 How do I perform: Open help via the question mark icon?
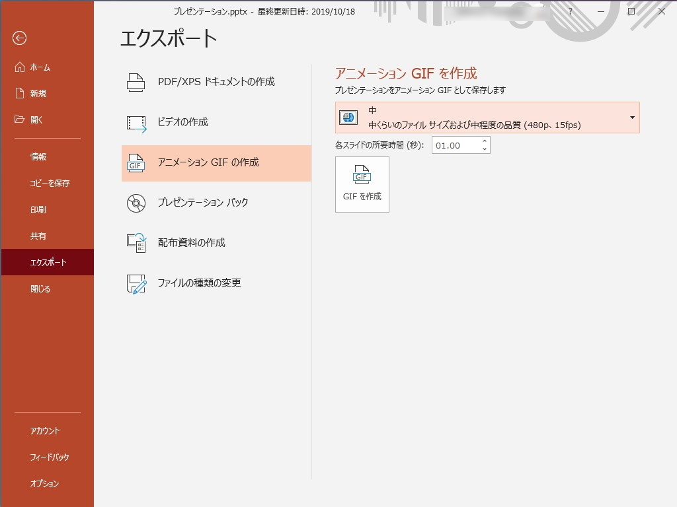tap(569, 12)
